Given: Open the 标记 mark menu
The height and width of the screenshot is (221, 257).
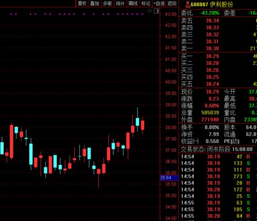Looking at the screenshot, I should (x=146, y=4).
